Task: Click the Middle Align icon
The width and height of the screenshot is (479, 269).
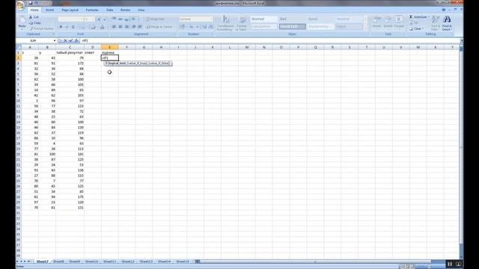Action: (120, 19)
